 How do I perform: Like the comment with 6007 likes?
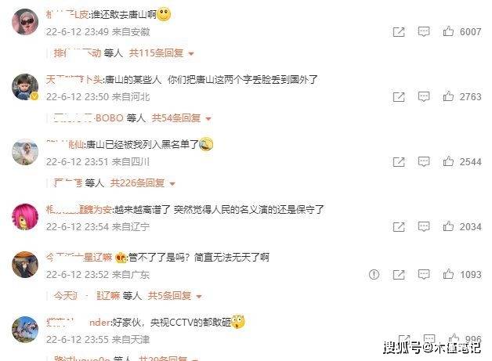click(448, 31)
